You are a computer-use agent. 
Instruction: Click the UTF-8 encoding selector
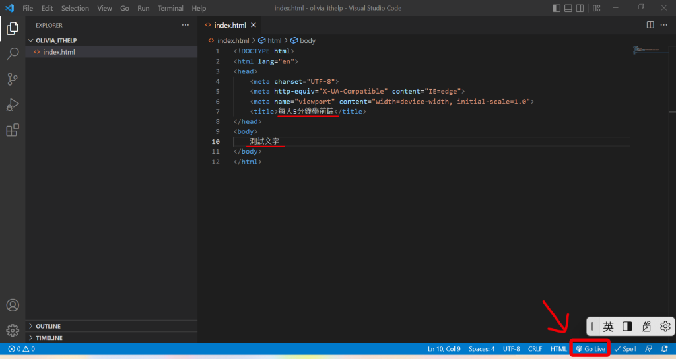[x=512, y=349]
